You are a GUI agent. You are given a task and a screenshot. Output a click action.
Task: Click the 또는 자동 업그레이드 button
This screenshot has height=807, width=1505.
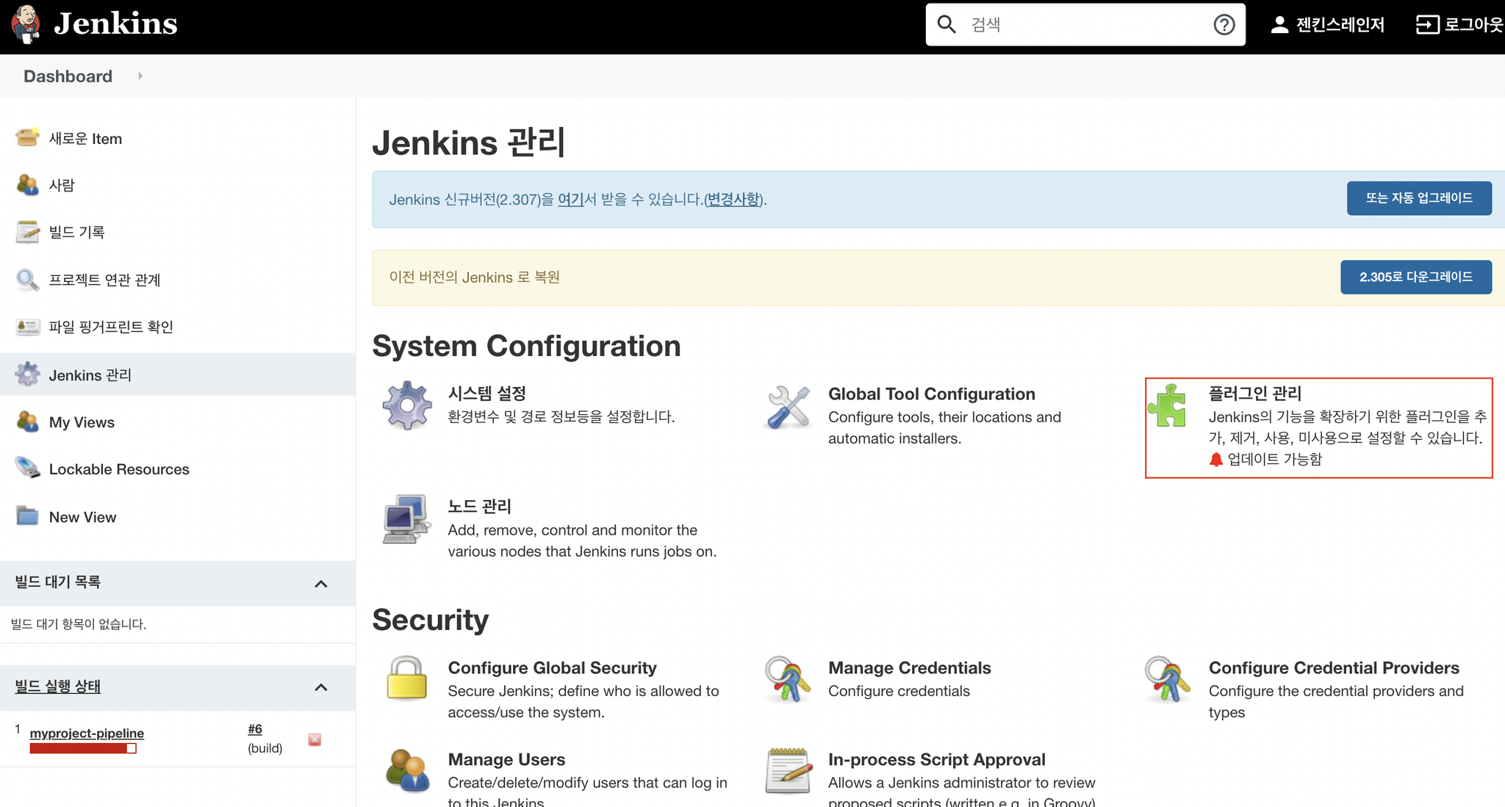1419,198
